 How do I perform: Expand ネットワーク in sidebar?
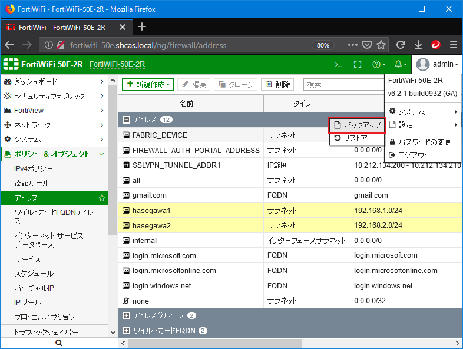click(54, 125)
